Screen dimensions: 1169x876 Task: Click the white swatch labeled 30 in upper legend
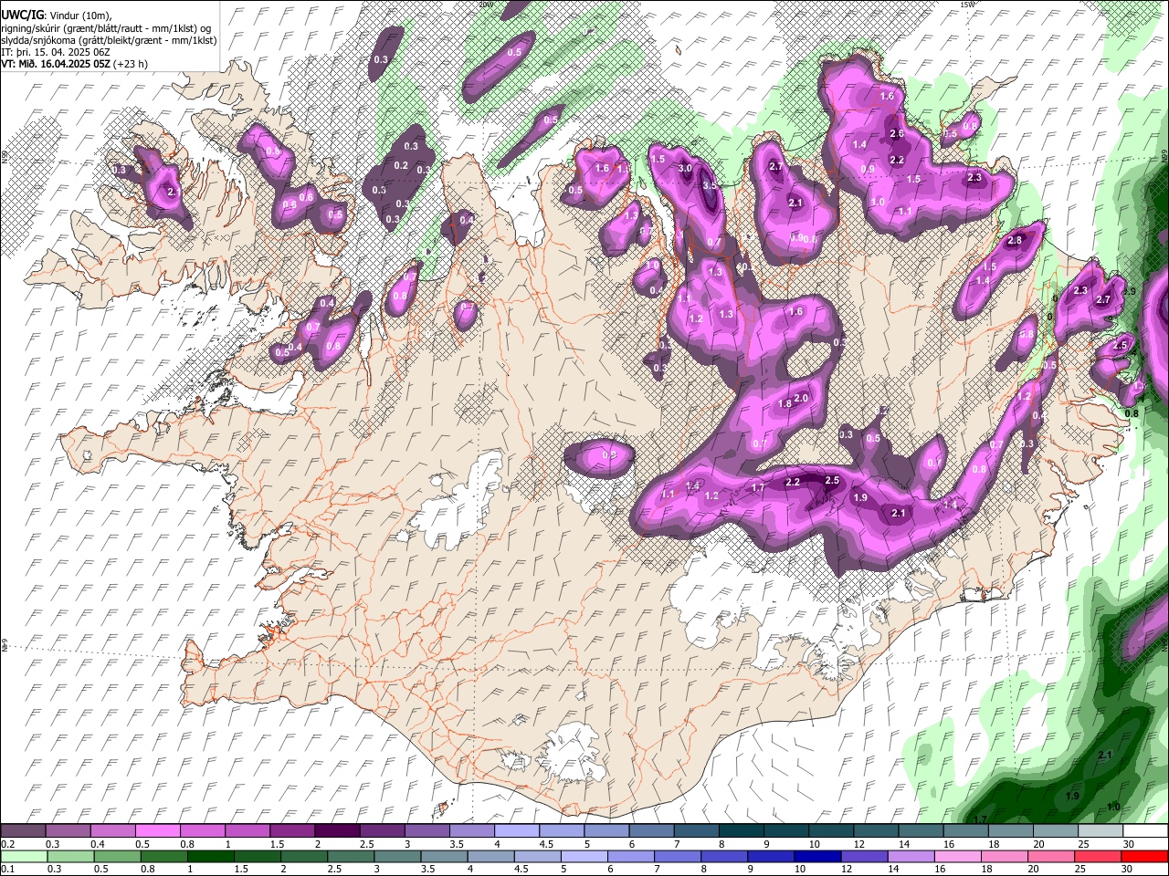click(x=1145, y=830)
